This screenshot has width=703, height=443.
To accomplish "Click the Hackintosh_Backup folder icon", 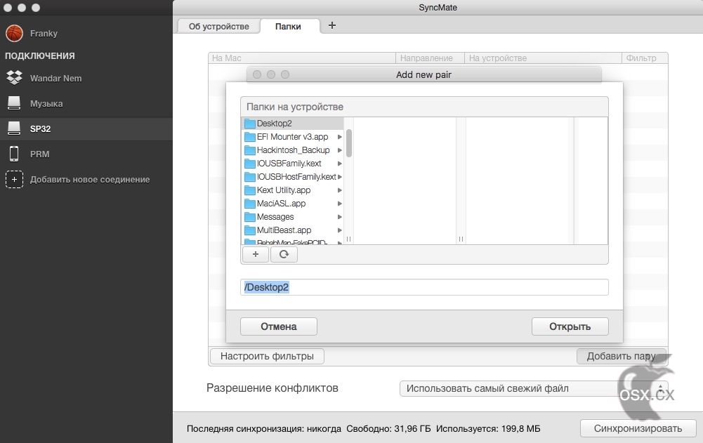I will coord(250,150).
